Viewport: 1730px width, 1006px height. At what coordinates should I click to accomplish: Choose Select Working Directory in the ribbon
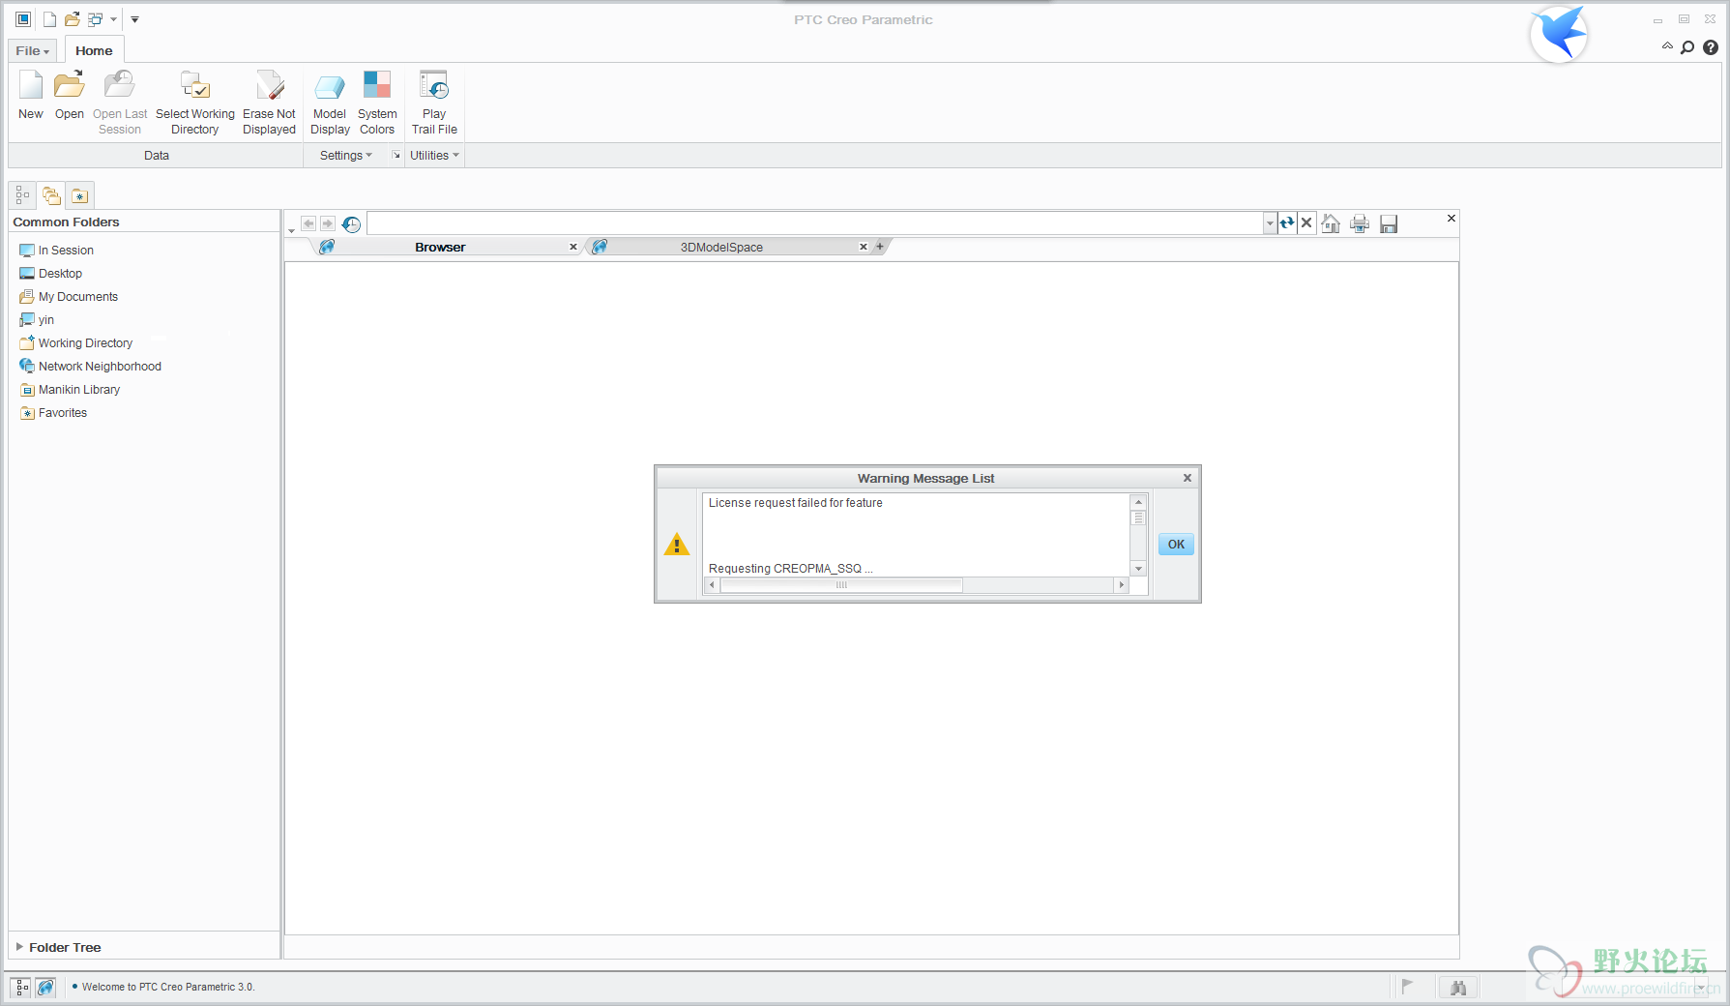pyautogui.click(x=195, y=103)
